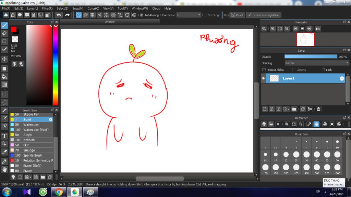Screen dimensions: 351x197
Task: Toggle Layer1 visibility dot
Action: coord(263,78)
